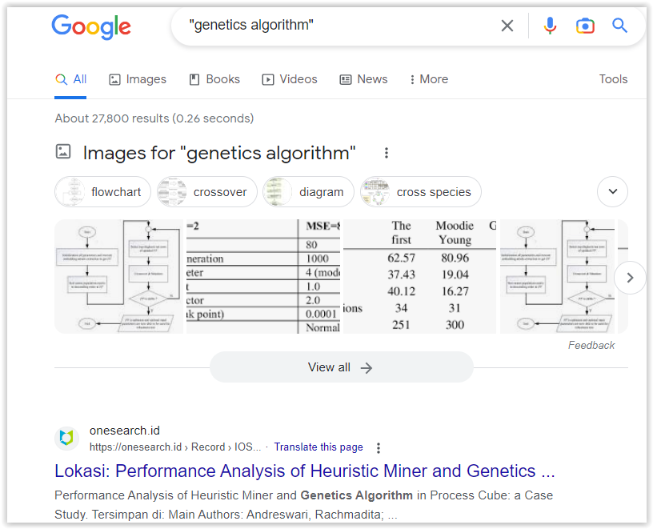Switch to the News tab
The image size is (653, 529).
363,79
